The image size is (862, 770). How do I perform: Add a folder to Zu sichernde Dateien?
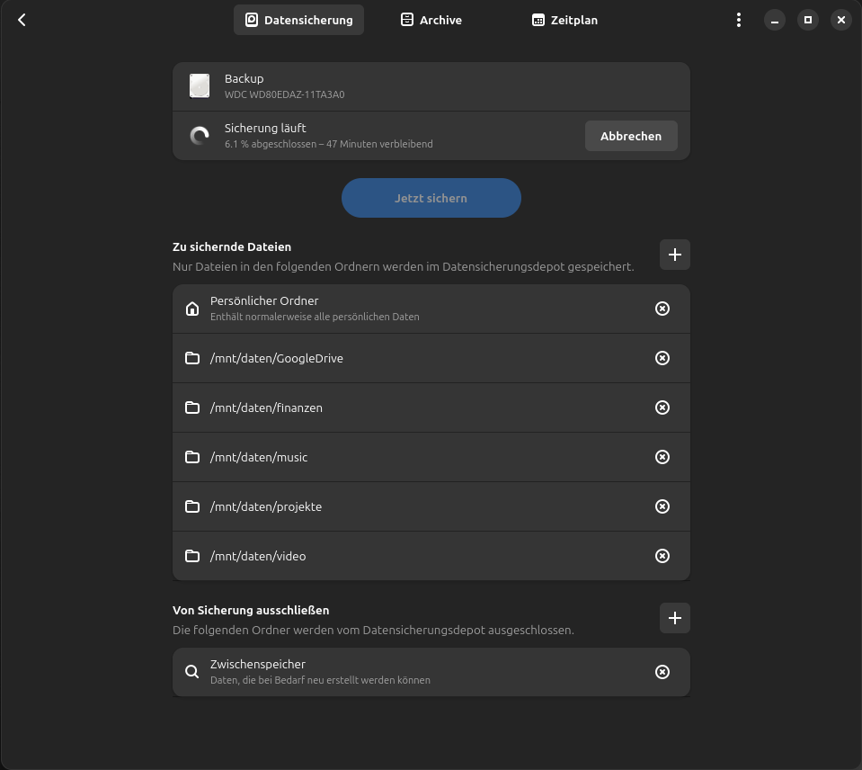674,255
